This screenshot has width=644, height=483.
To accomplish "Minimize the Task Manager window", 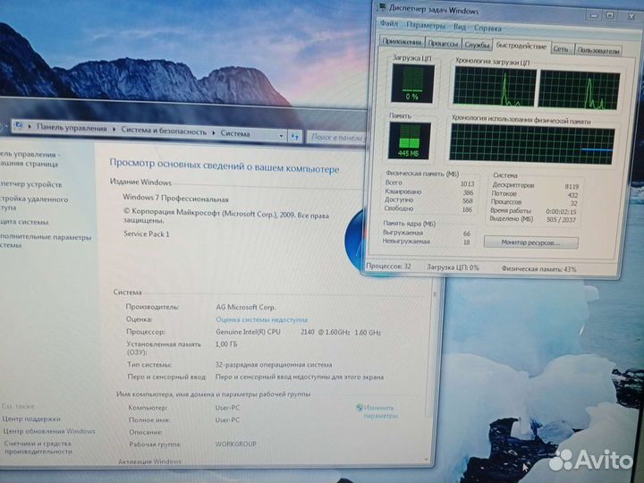I will 594,15.
